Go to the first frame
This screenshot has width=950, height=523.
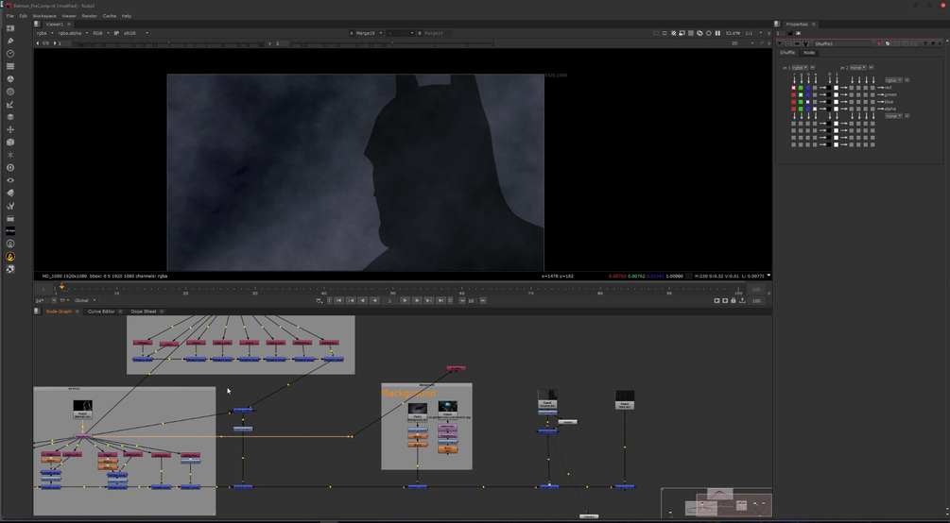point(338,301)
